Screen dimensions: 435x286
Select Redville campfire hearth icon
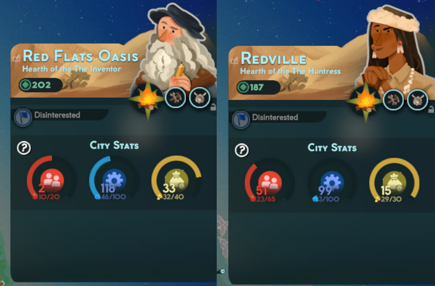coord(365,101)
